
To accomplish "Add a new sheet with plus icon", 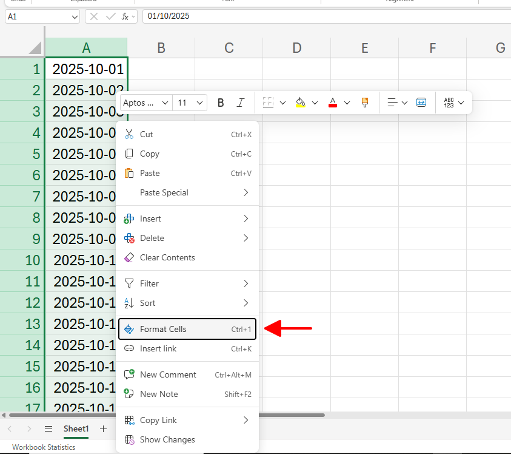I will tap(103, 429).
